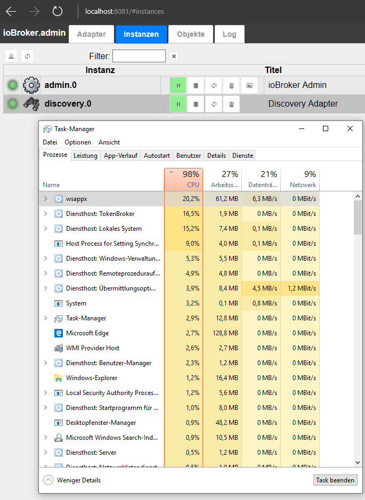Select the System process row
This screenshot has height=500, width=365.
(x=180, y=303)
